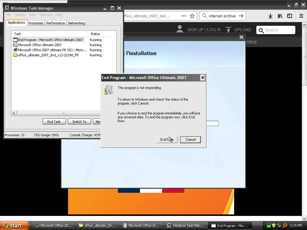
Task: Click the warning program icon in End Program dialog
Action: (x=109, y=90)
